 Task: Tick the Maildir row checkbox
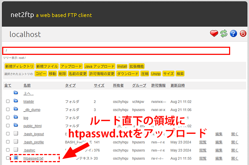(8, 101)
